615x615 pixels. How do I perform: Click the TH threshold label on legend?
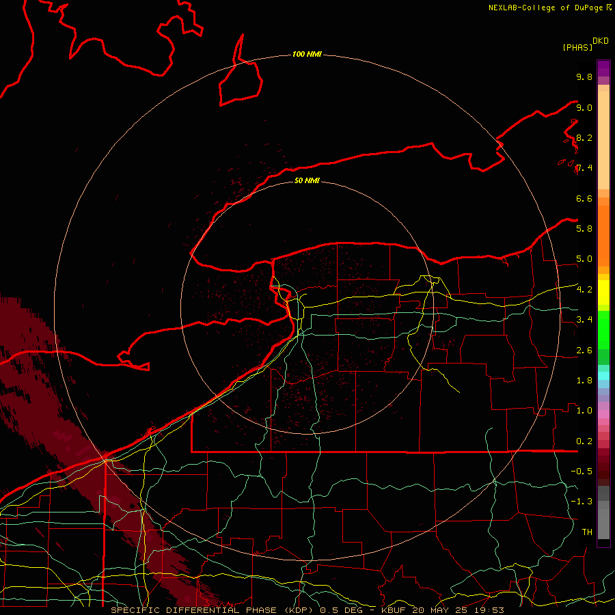tap(587, 532)
